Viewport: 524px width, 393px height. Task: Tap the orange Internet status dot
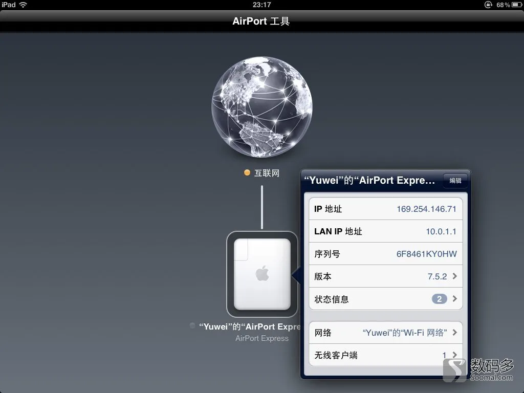(247, 172)
